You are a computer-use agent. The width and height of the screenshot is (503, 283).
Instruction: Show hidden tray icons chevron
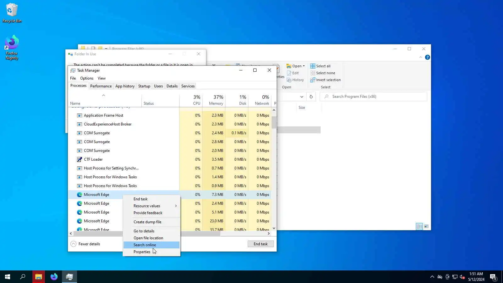click(432, 277)
